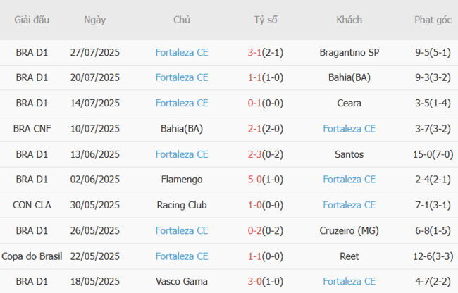This screenshot has height=293, width=458.
Task: Click the "Ngày" column header
Action: tap(94, 20)
